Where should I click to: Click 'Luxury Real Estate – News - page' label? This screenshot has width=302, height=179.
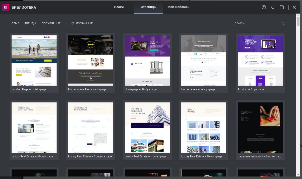click(x=202, y=156)
